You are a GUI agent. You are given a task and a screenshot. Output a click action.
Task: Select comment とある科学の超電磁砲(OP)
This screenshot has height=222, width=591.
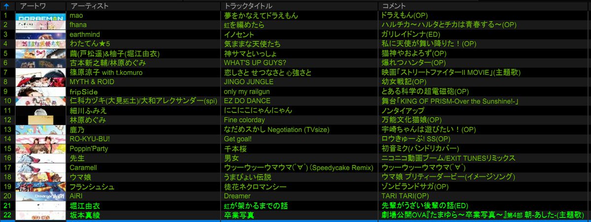(x=426, y=92)
